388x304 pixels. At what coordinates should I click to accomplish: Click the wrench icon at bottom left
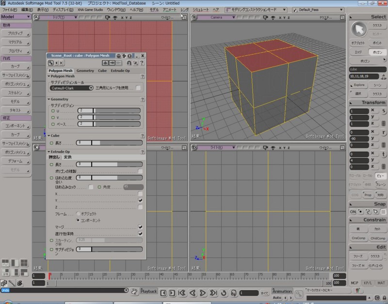[x=12, y=283]
